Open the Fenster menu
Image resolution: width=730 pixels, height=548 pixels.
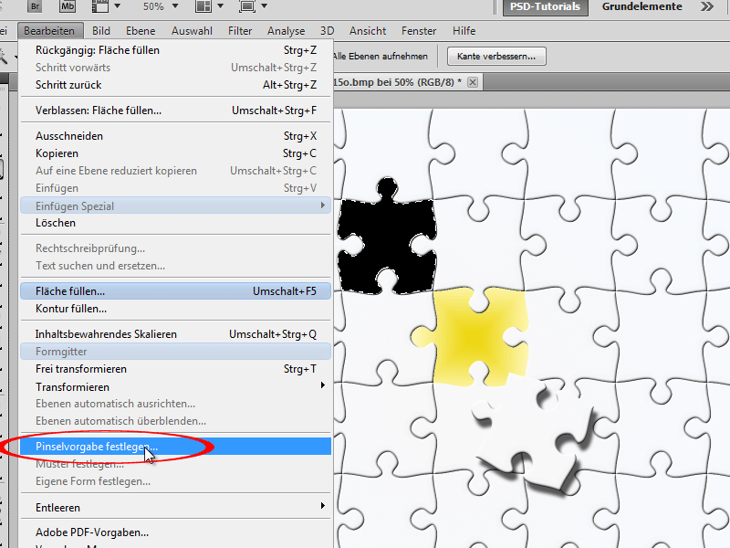419,31
